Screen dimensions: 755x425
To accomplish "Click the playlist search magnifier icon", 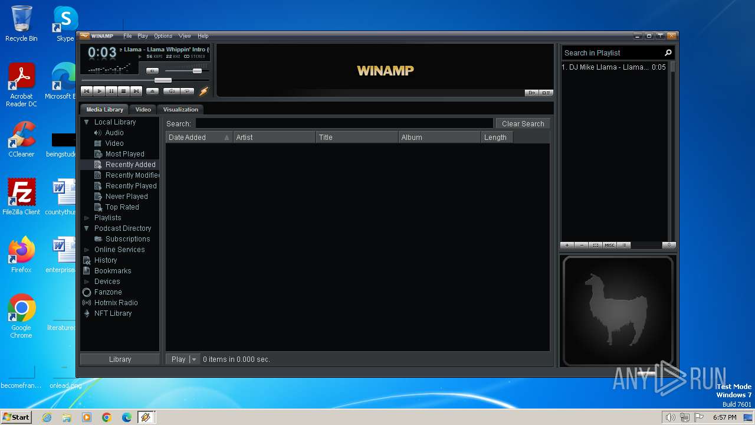I will (x=668, y=53).
